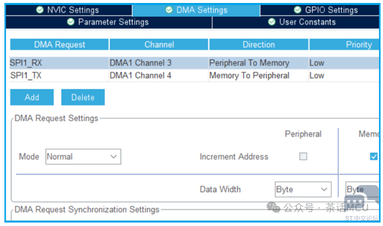Expand the Peripheral Data Width Byte dropdown
This screenshot has height=226, width=383.
tap(303, 189)
